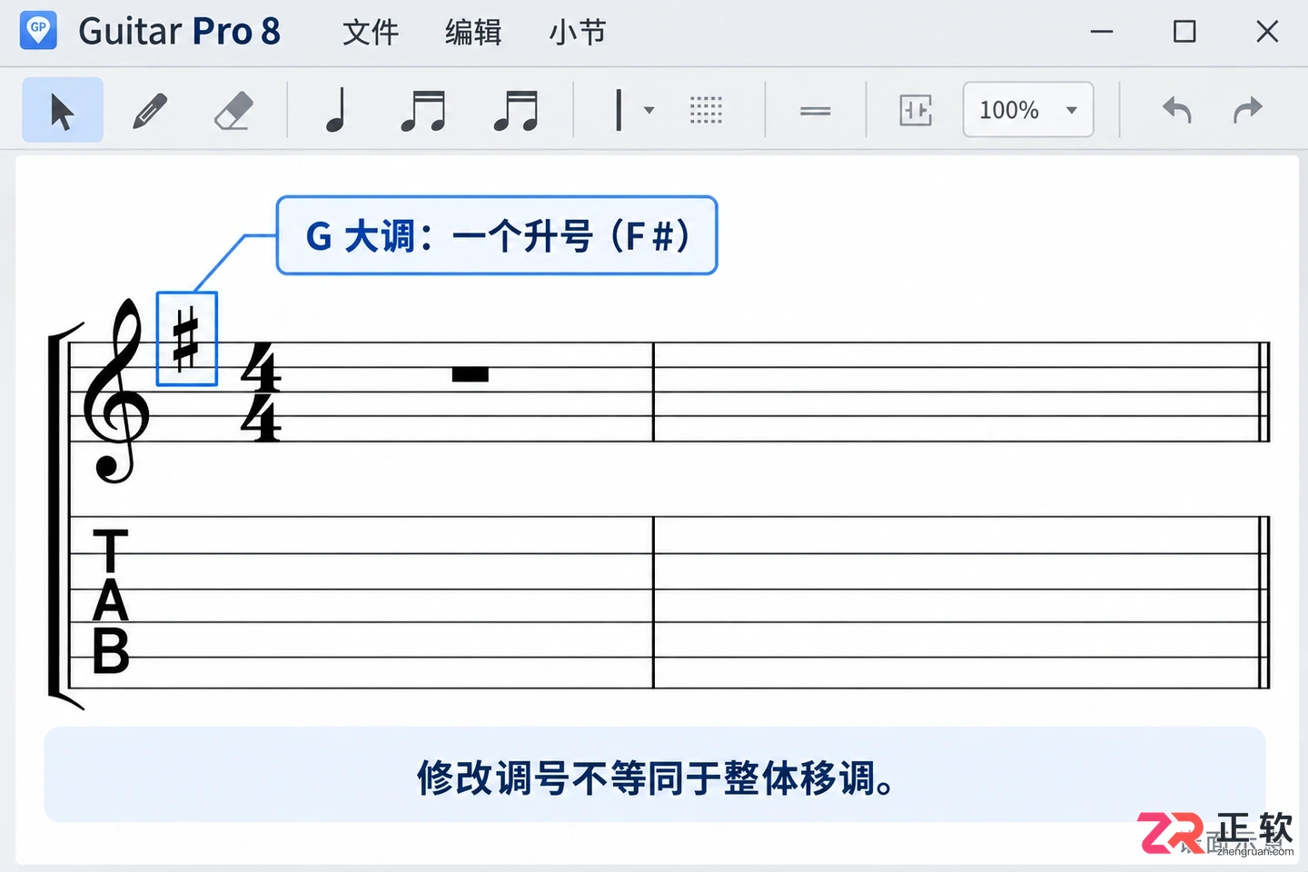This screenshot has width=1308, height=872.
Task: Select the eraser tool
Action: (x=233, y=111)
